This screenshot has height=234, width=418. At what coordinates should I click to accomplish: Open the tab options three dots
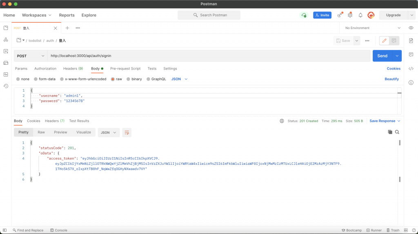coord(78,28)
